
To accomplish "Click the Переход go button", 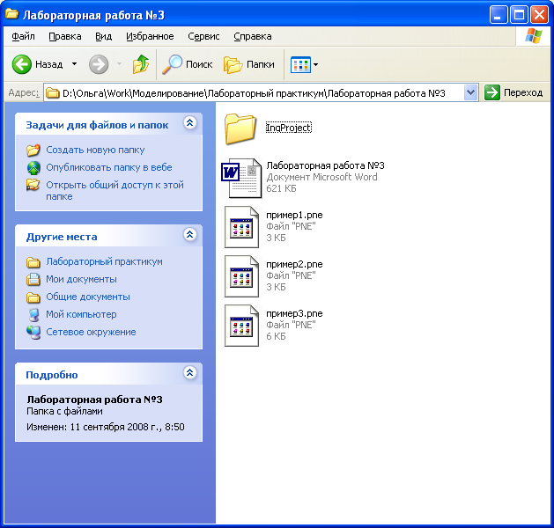I will point(513,92).
